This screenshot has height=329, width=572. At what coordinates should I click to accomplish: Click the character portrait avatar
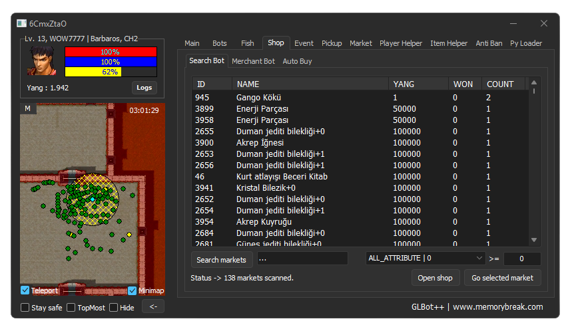(x=43, y=60)
